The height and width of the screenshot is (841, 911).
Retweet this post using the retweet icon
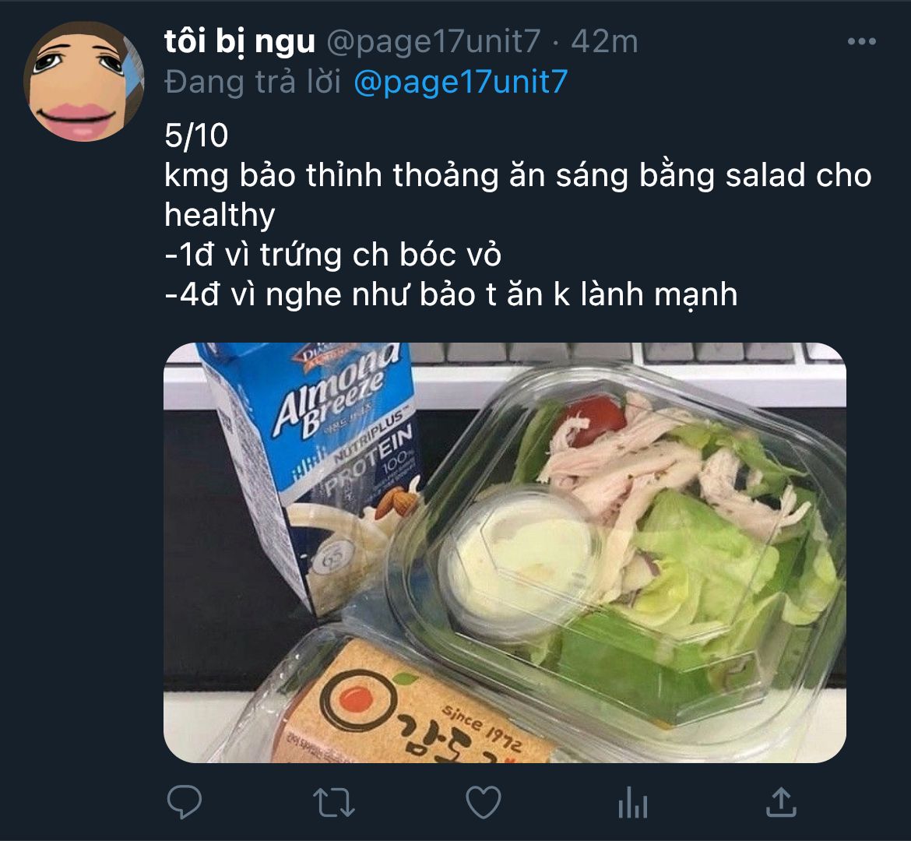333,803
